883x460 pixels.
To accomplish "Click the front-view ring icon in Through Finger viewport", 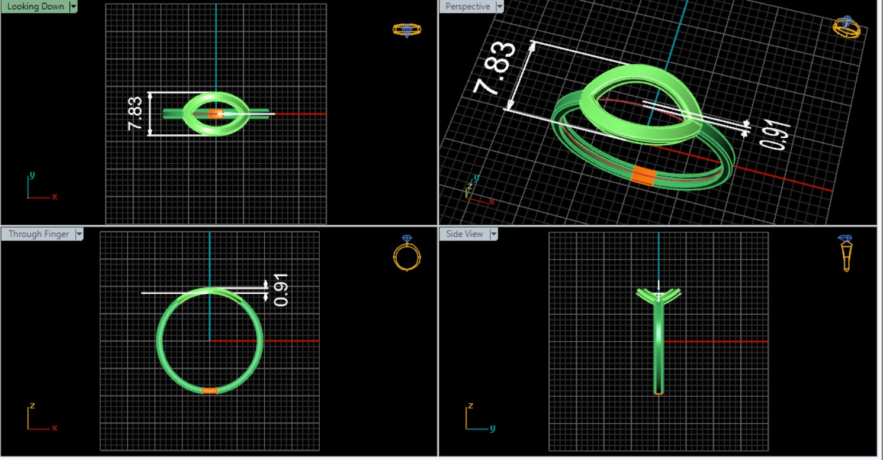I will coord(407,252).
